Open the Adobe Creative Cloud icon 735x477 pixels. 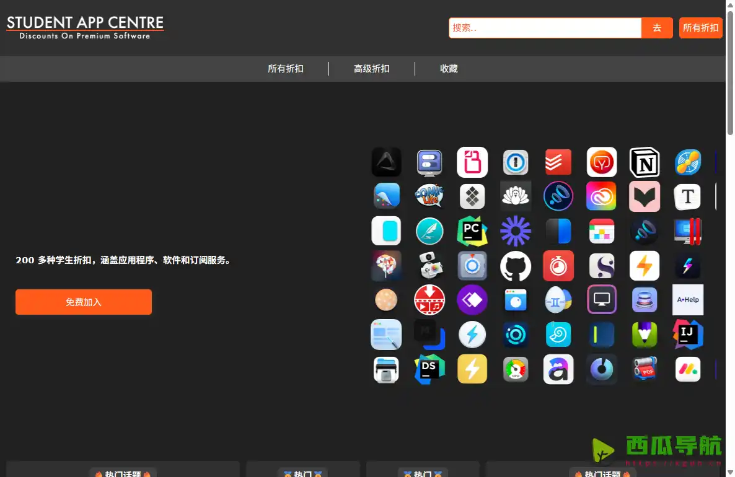[601, 196]
